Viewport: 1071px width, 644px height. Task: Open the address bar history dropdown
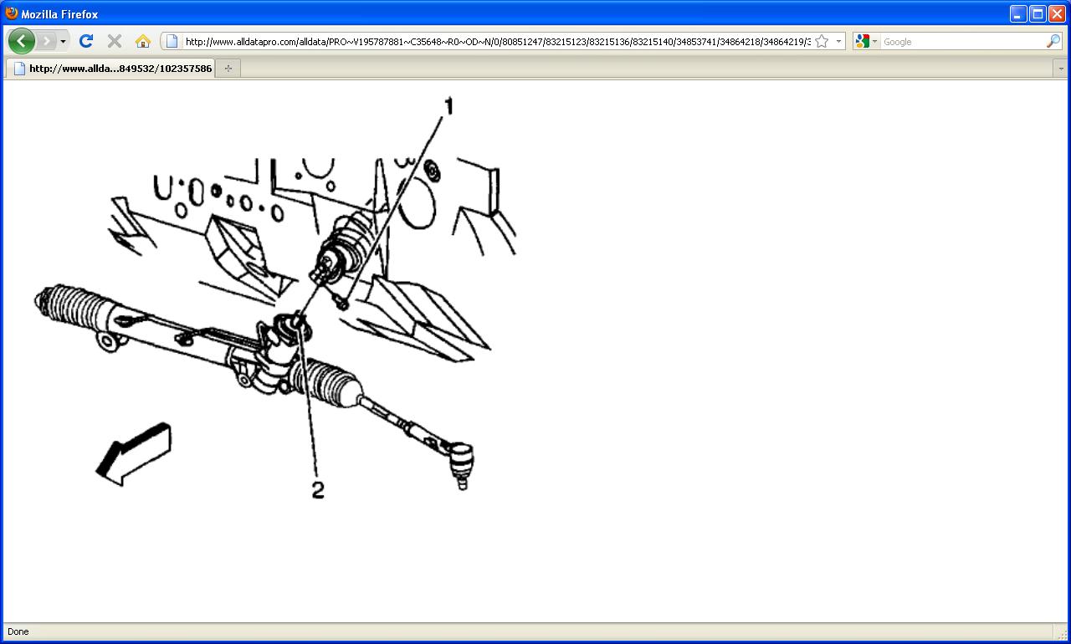[838, 41]
